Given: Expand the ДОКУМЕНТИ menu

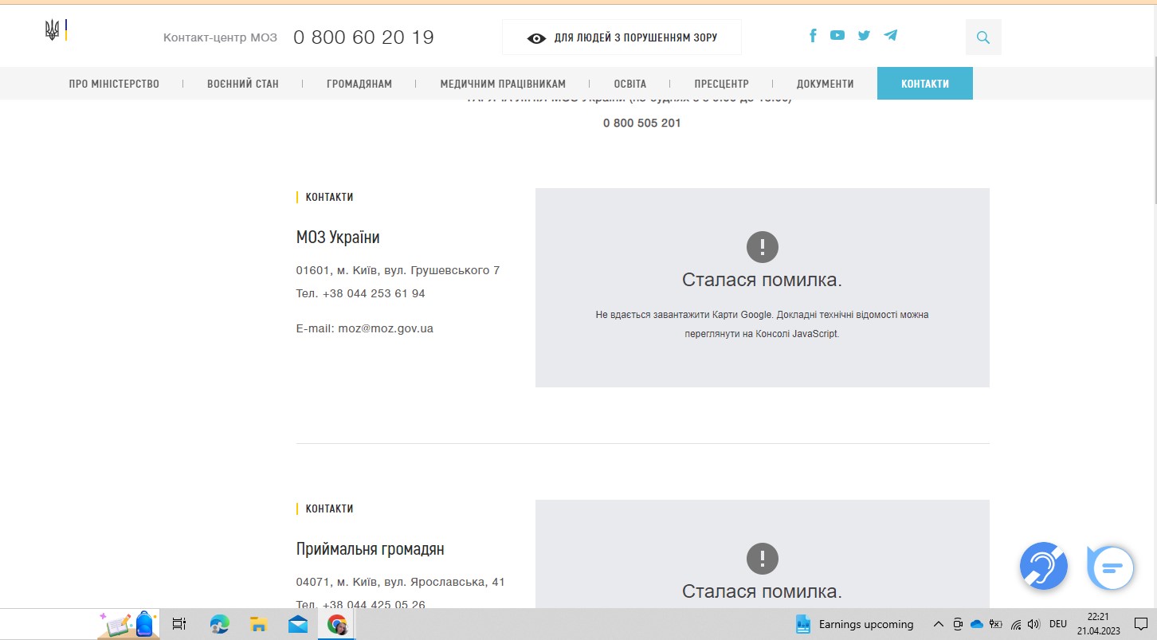Looking at the screenshot, I should (825, 84).
